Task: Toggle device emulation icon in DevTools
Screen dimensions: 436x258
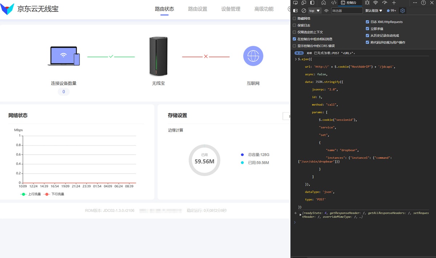Action: click(304, 3)
